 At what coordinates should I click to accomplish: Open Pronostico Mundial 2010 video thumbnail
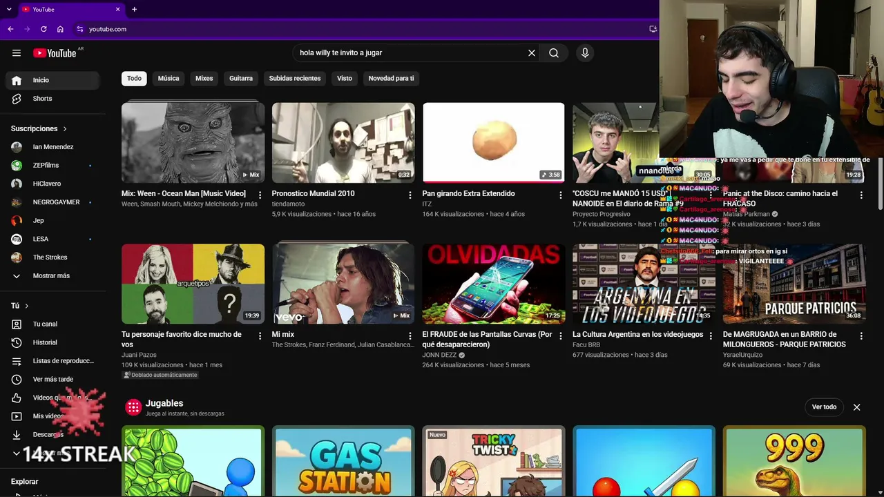click(343, 142)
